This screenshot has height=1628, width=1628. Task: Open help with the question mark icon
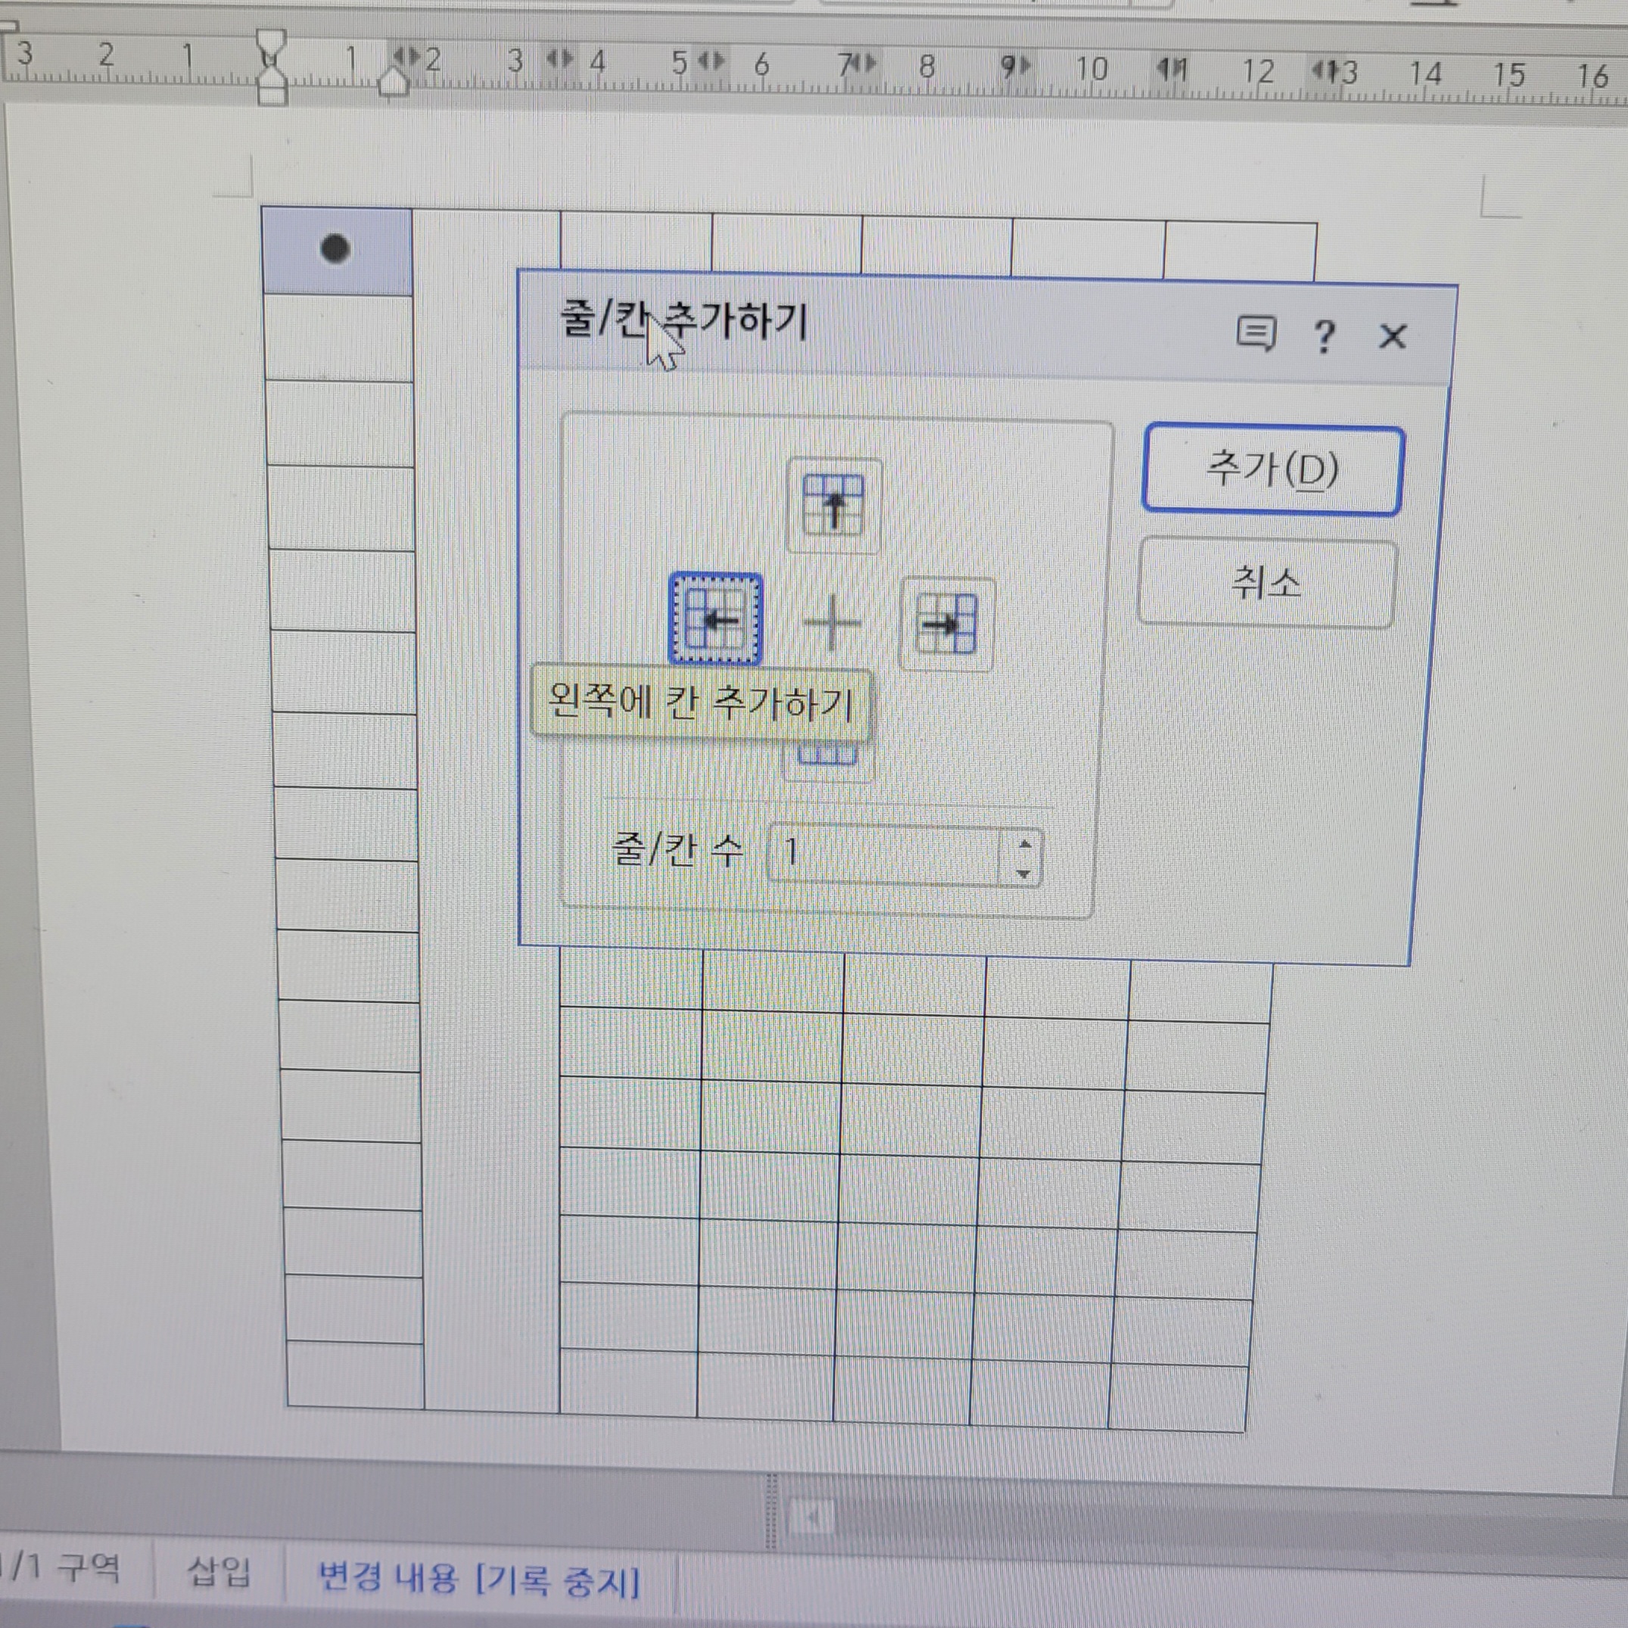(1325, 336)
